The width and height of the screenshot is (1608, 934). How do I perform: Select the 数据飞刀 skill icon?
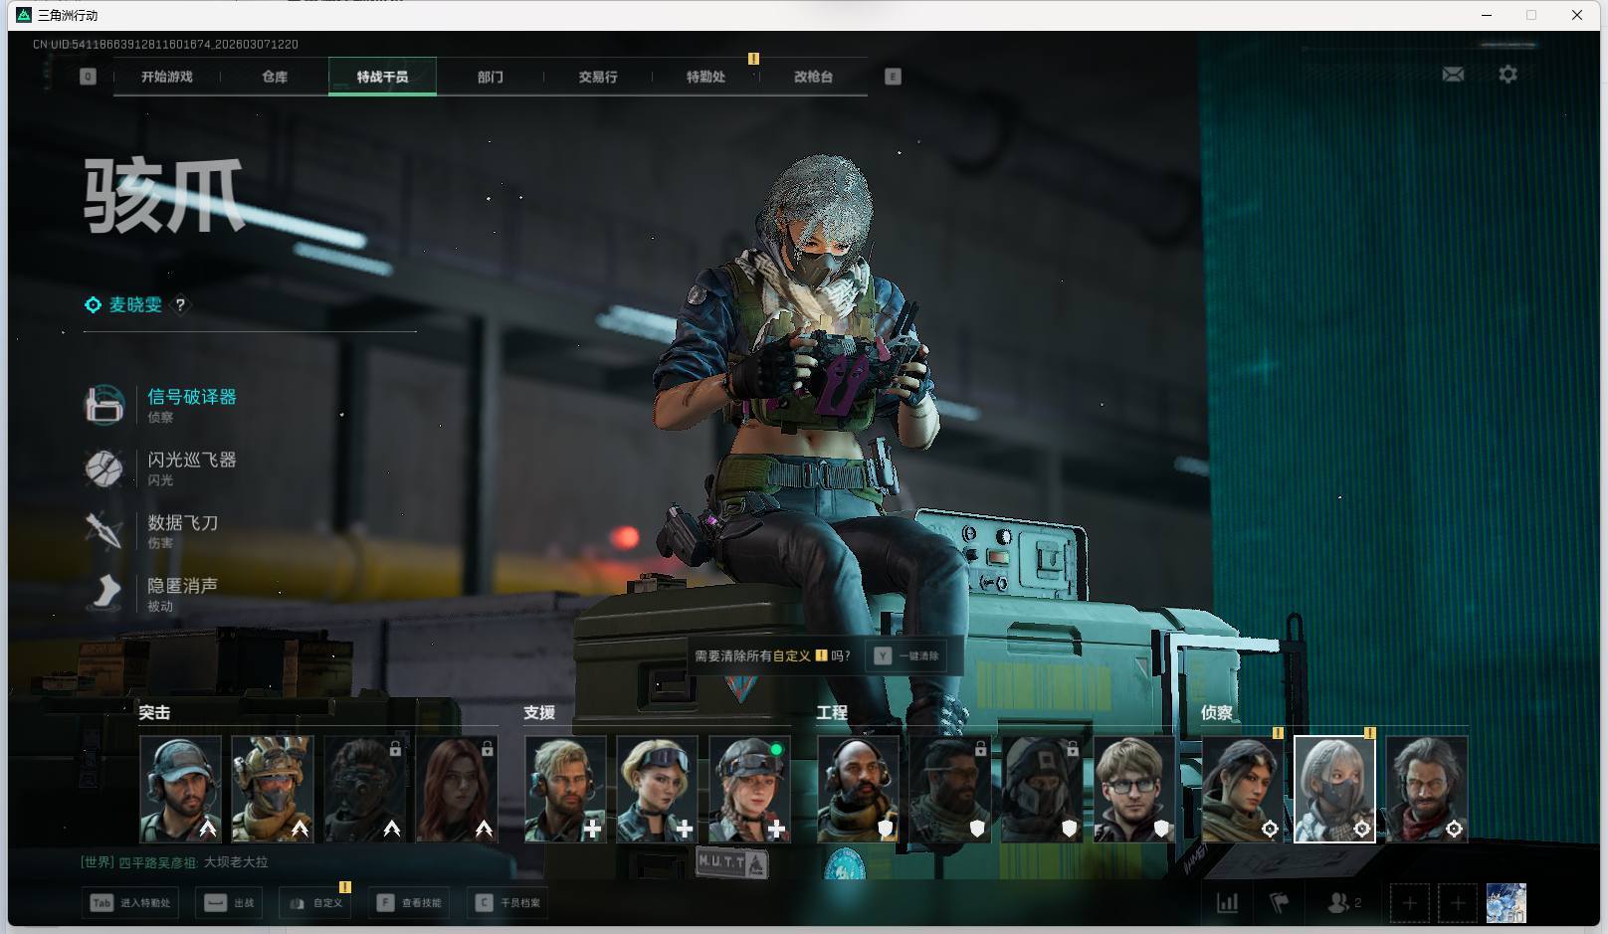coord(104,530)
